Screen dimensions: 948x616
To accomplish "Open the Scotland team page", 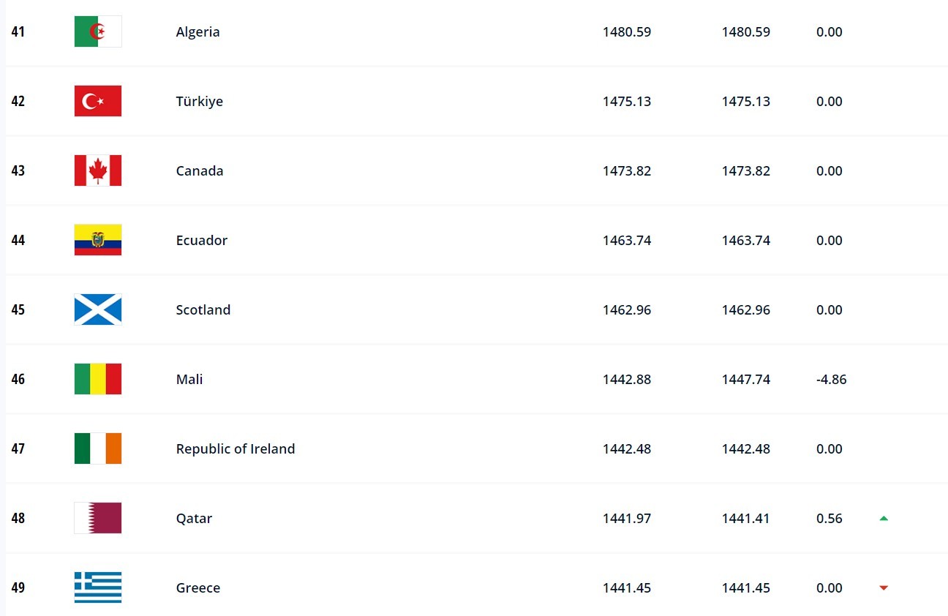I will pyautogui.click(x=203, y=310).
